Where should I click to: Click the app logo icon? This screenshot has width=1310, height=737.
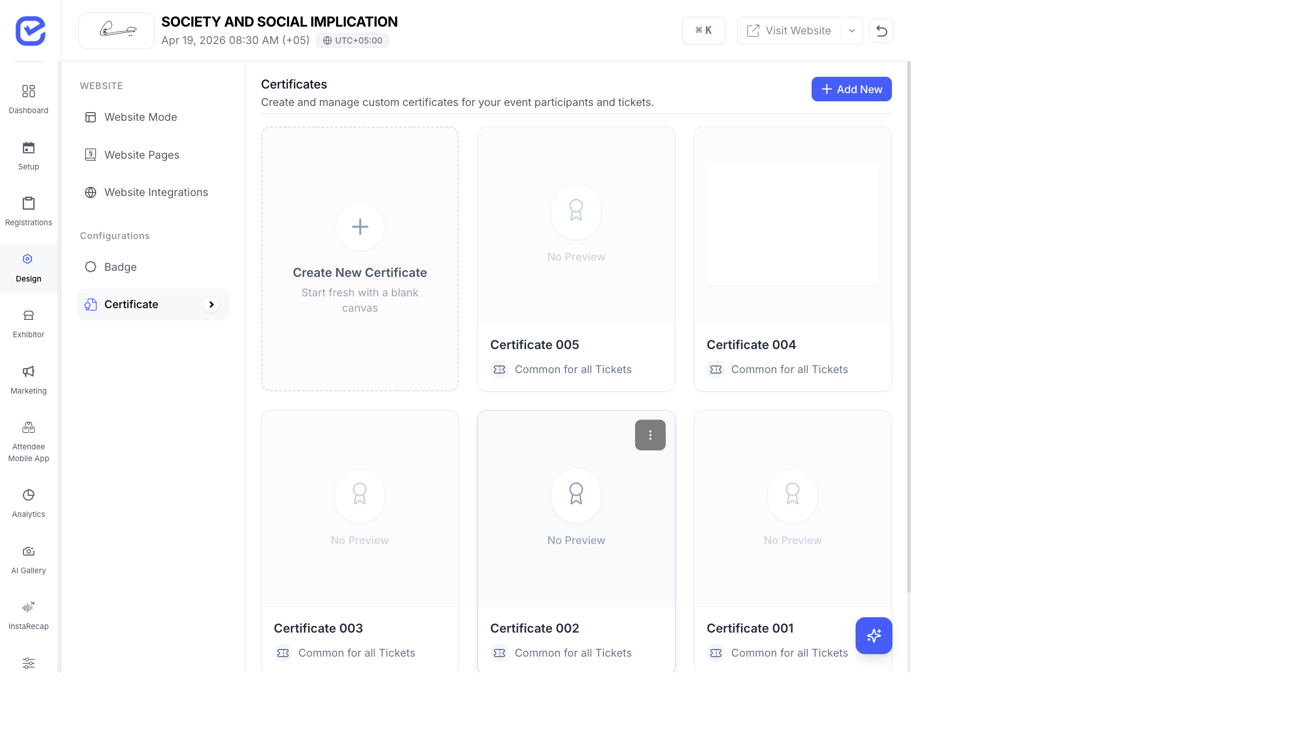point(30,31)
